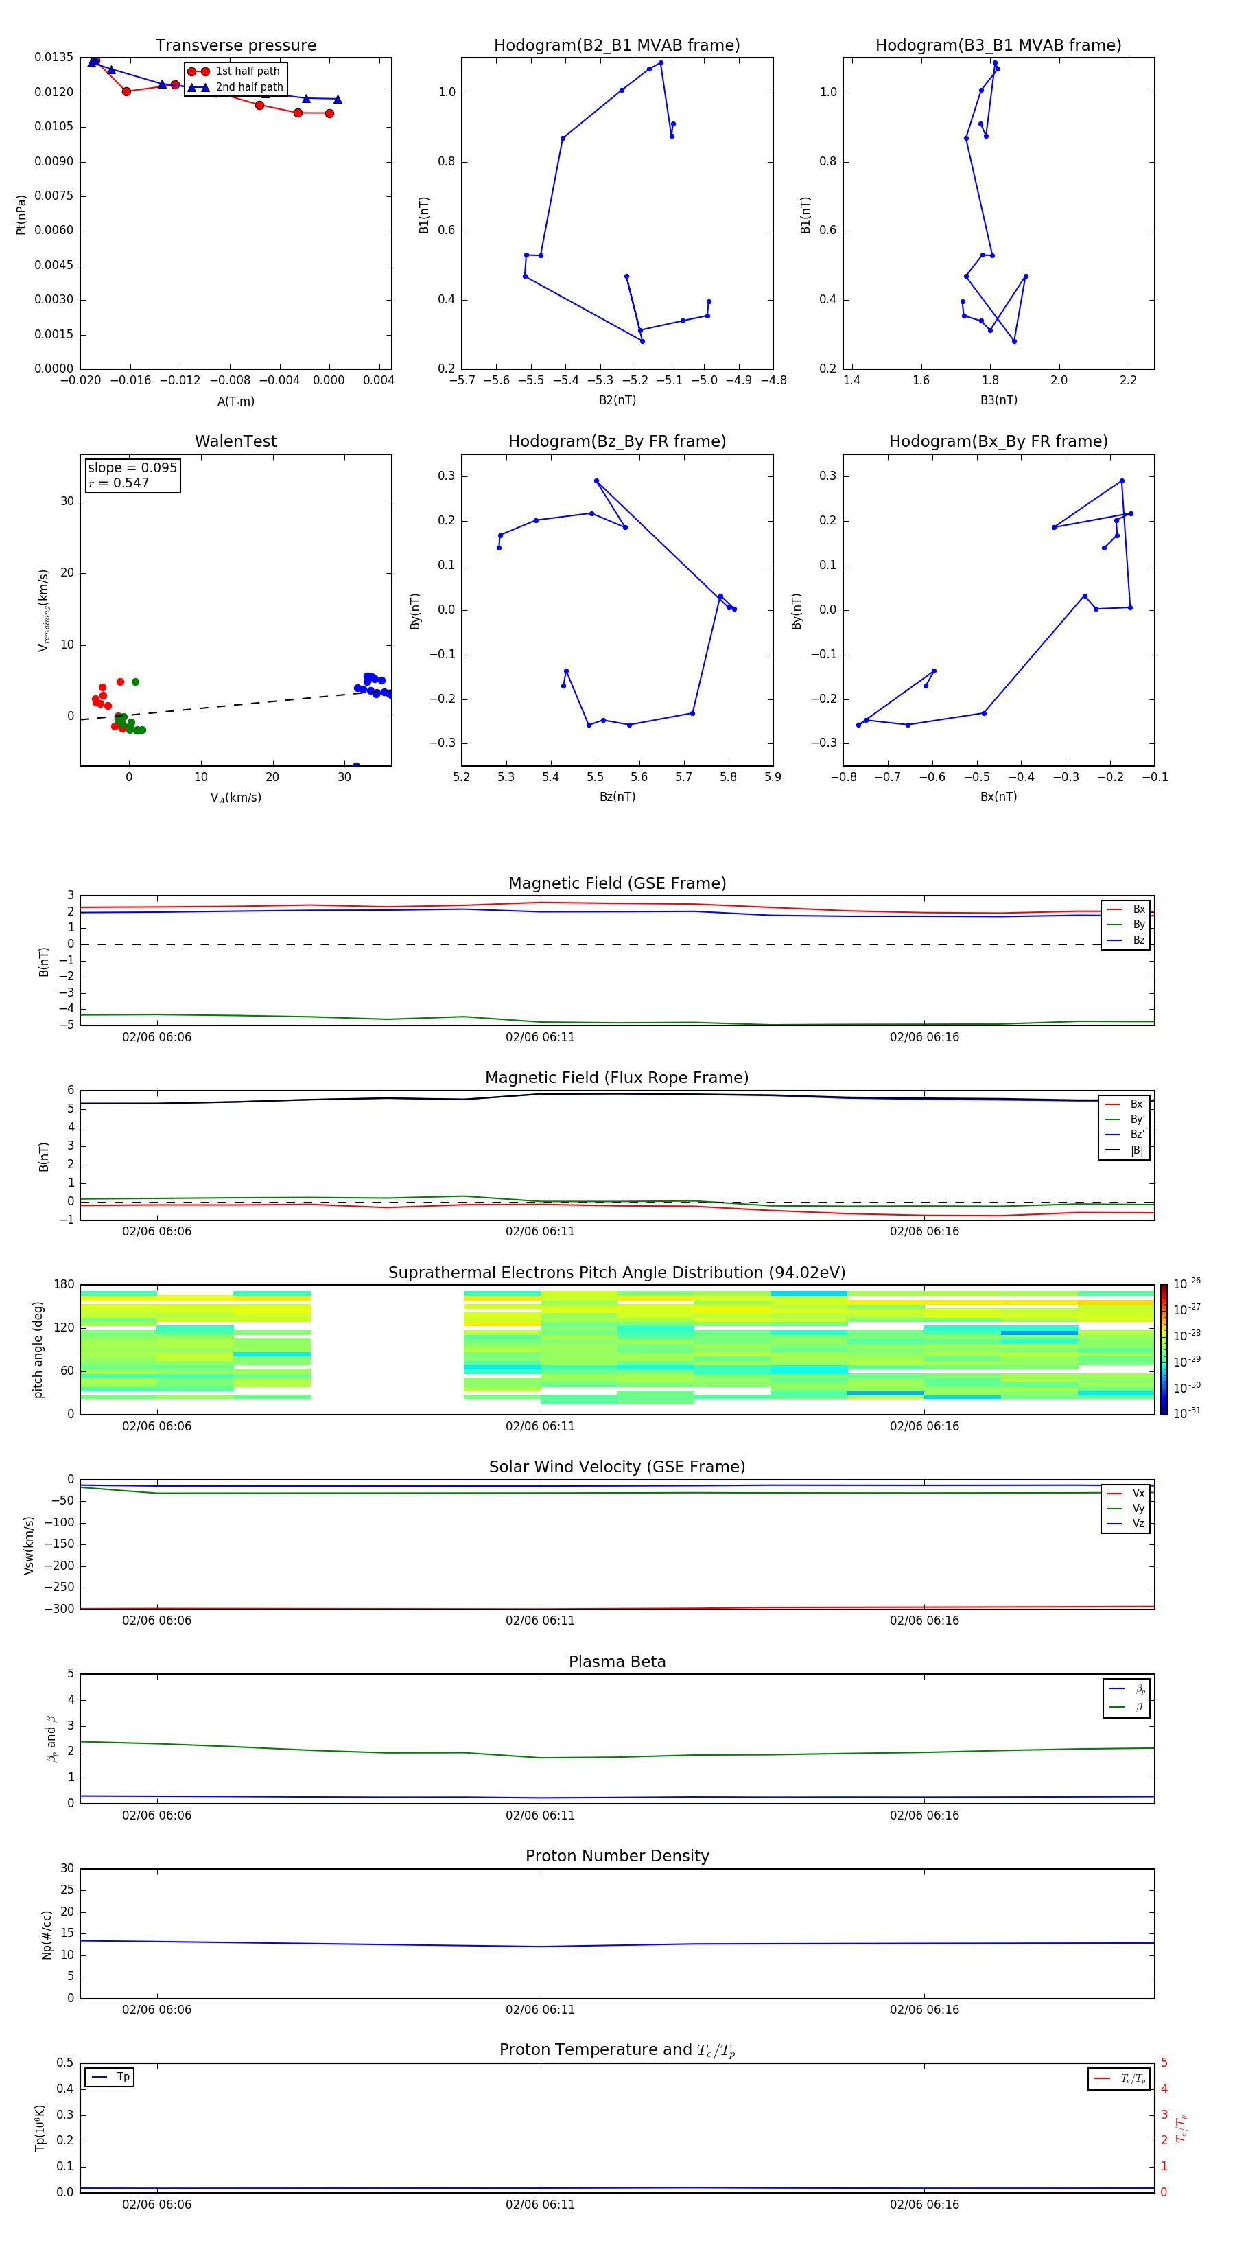Viewport: 1235px width, 2265px height.
Task: Click the 'slope = 0.095' annotation
Action: tap(132, 468)
